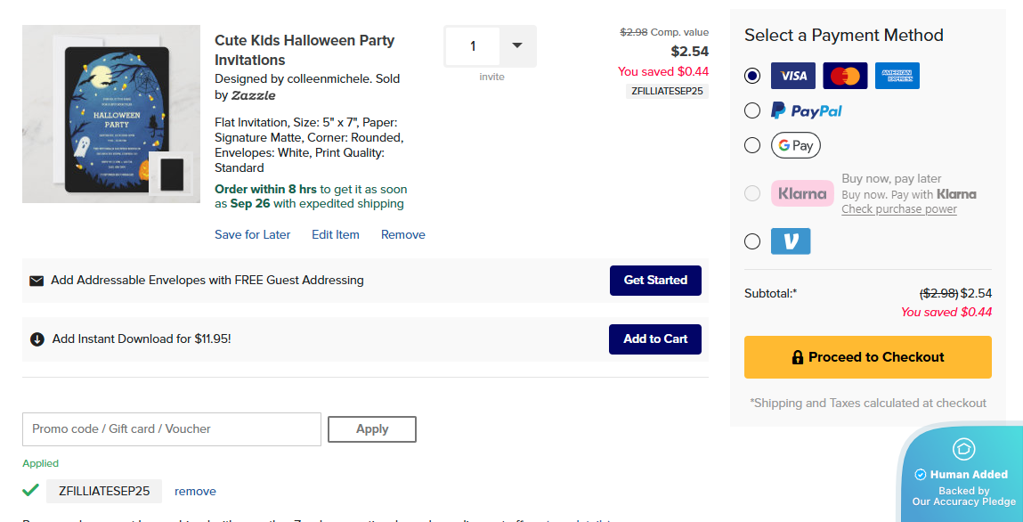Click Proceed to Checkout
This screenshot has width=1023, height=522.
tap(867, 356)
